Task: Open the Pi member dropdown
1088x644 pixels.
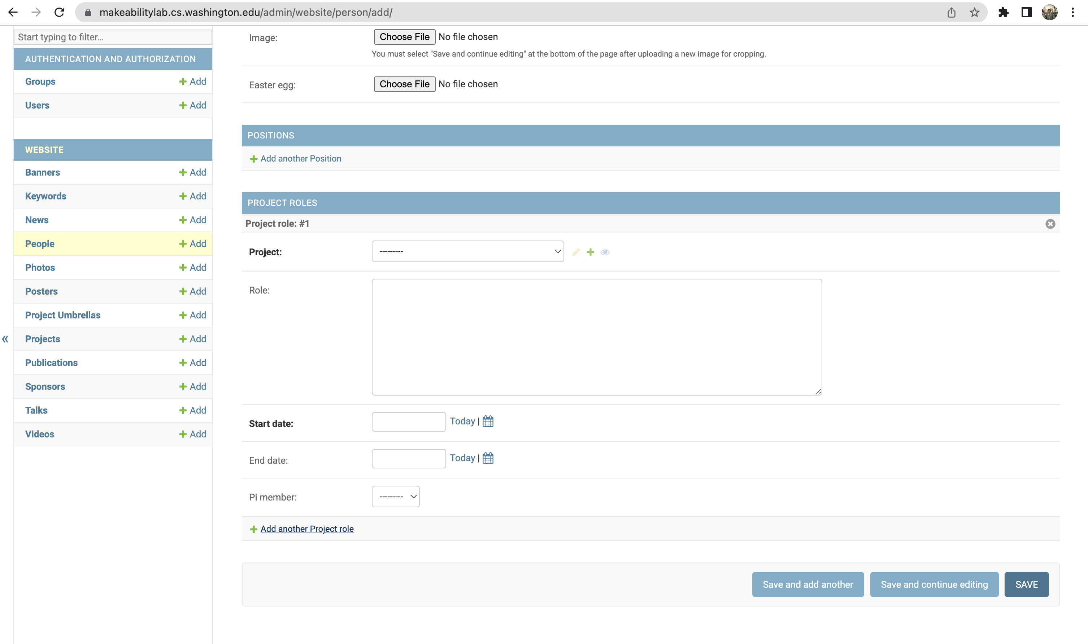Action: coord(395,496)
